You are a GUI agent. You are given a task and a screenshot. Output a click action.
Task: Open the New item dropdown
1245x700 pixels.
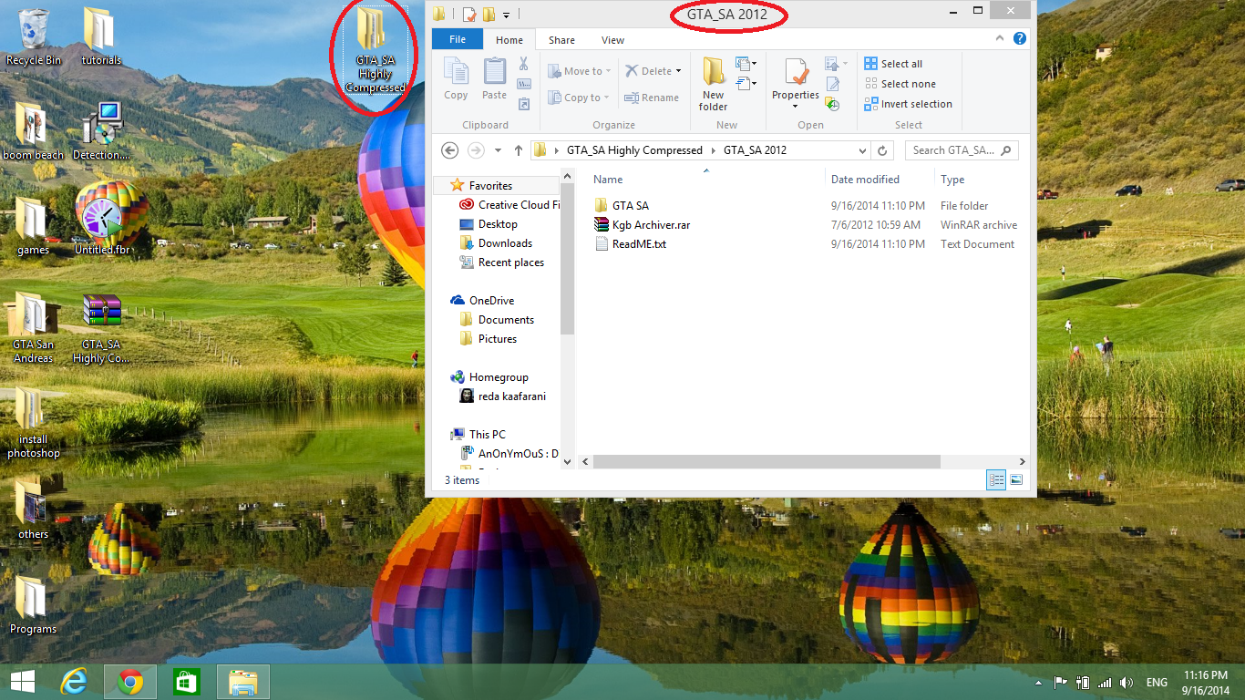click(x=747, y=64)
